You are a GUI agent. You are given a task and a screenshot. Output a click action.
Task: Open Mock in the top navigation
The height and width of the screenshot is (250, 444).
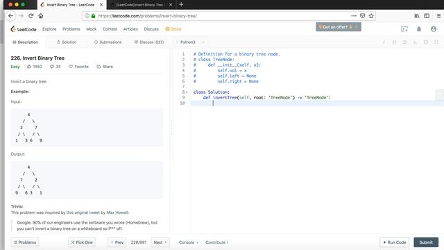91,29
